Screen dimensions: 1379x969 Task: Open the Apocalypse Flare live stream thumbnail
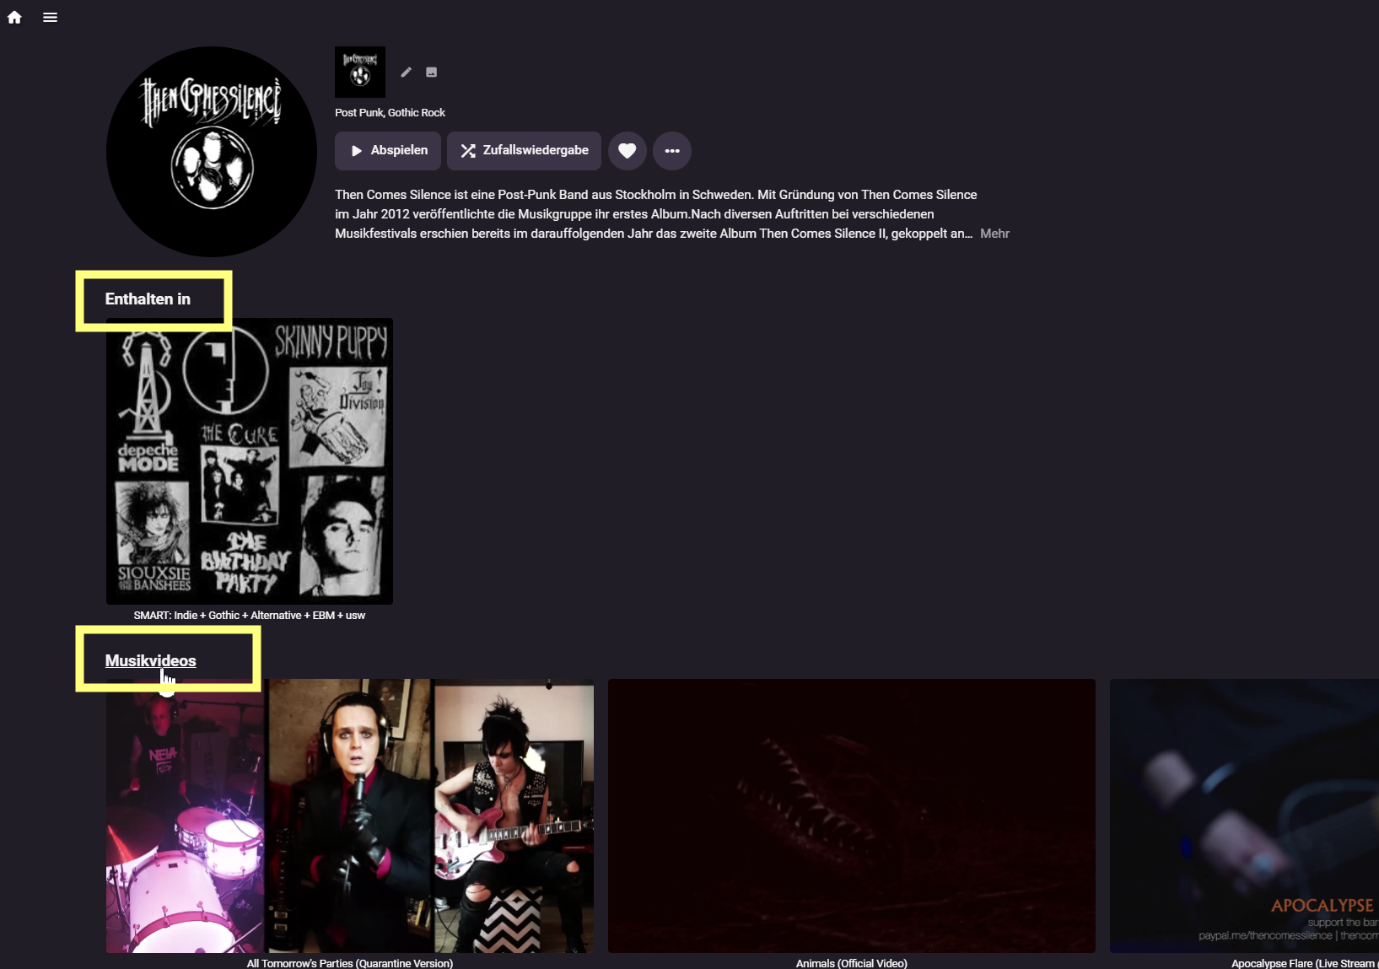(x=1245, y=816)
